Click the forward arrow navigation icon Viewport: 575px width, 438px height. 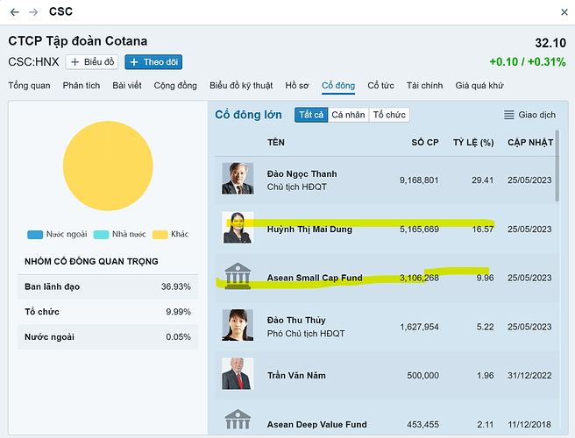(33, 12)
